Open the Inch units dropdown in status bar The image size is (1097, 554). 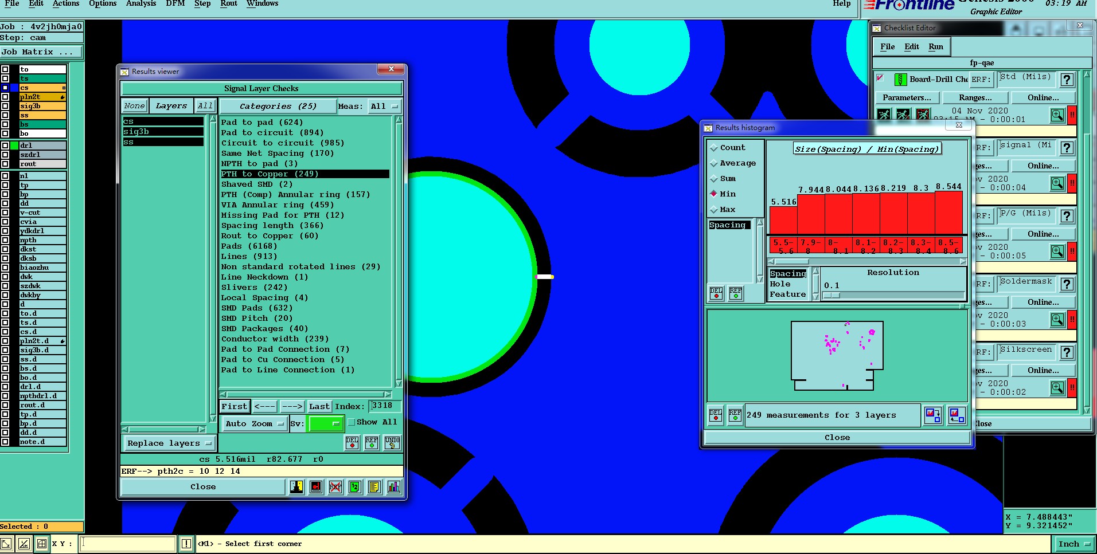click(1074, 544)
